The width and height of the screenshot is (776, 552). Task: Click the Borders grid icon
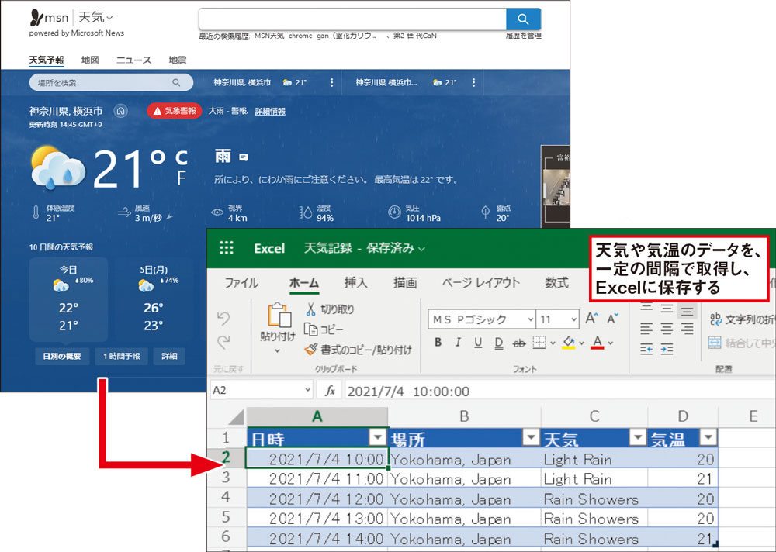539,342
